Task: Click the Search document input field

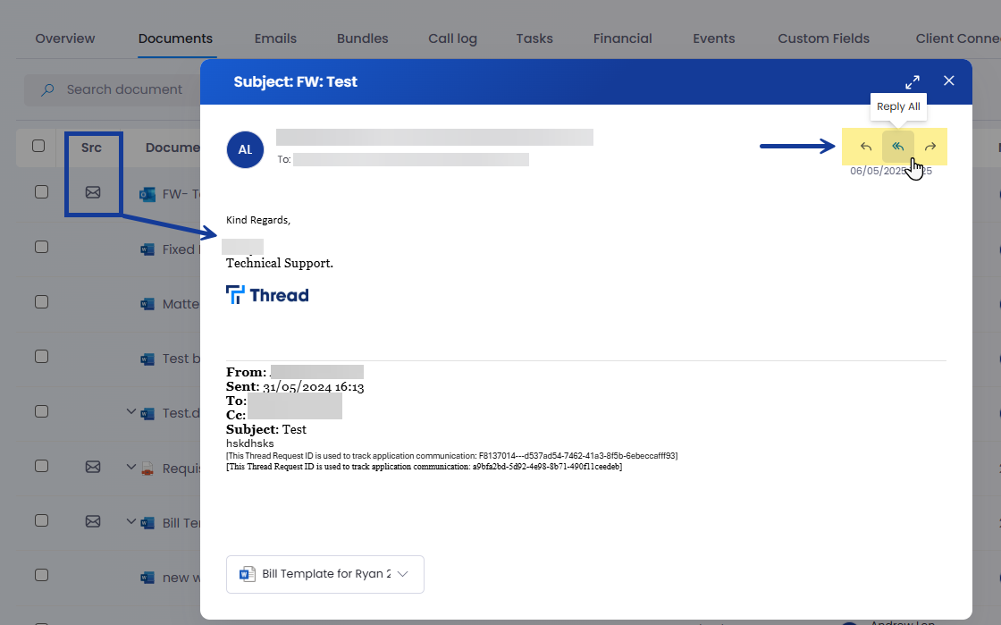Action: pyautogui.click(x=112, y=90)
